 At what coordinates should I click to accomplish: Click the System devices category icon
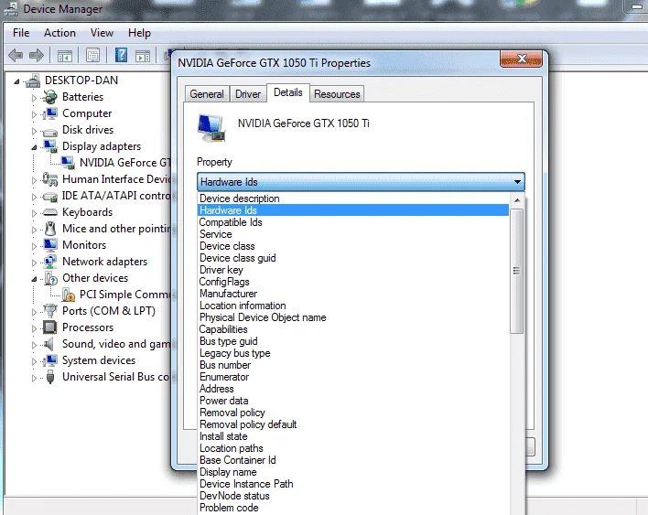pos(50,360)
